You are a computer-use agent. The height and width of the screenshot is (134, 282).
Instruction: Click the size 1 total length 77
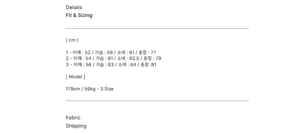pos(153,53)
